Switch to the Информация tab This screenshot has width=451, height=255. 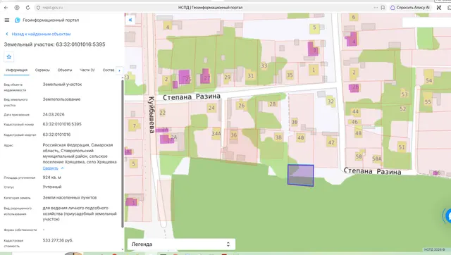coord(17,70)
